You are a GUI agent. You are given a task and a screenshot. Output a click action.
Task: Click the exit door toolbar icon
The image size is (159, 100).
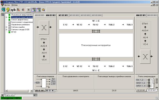pyautogui.click(x=3, y=10)
